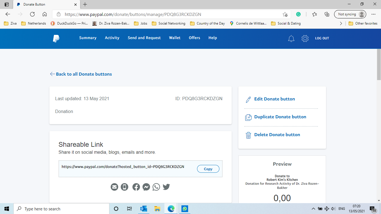Switch to the Offers section

pos(194,38)
